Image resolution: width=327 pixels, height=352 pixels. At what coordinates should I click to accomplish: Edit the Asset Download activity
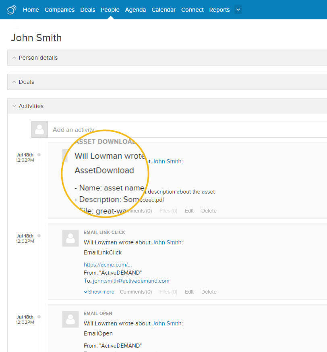[189, 211]
